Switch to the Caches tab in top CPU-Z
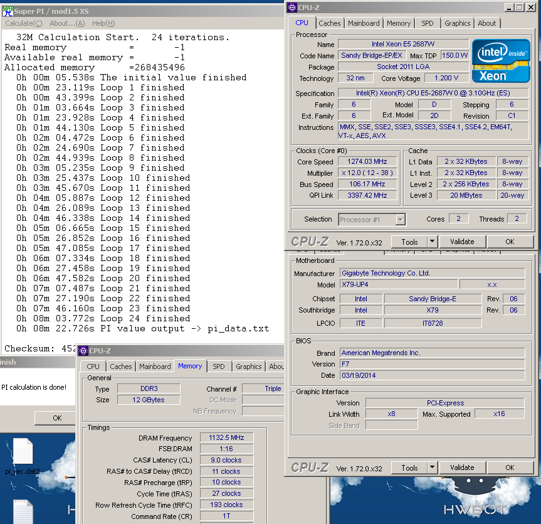Screen dimensions: 541x524 click(x=330, y=23)
